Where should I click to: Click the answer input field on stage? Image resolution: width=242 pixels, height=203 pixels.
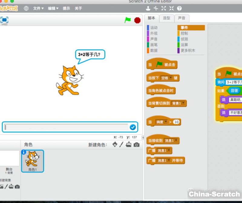pos(67,127)
